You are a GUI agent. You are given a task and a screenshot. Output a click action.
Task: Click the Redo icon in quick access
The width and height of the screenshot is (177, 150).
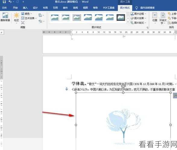17,2
